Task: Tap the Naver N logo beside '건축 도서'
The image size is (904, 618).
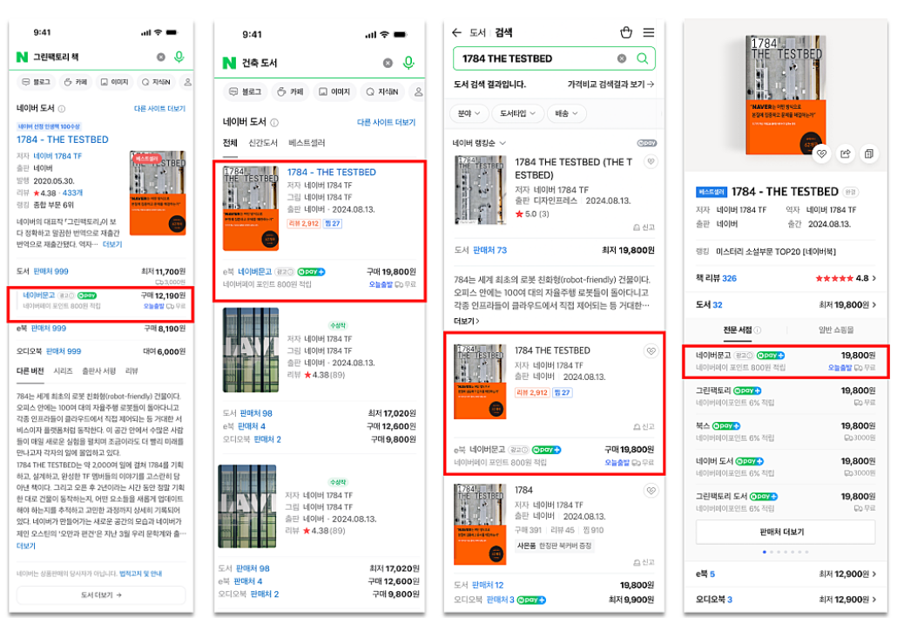Action: coord(229,63)
